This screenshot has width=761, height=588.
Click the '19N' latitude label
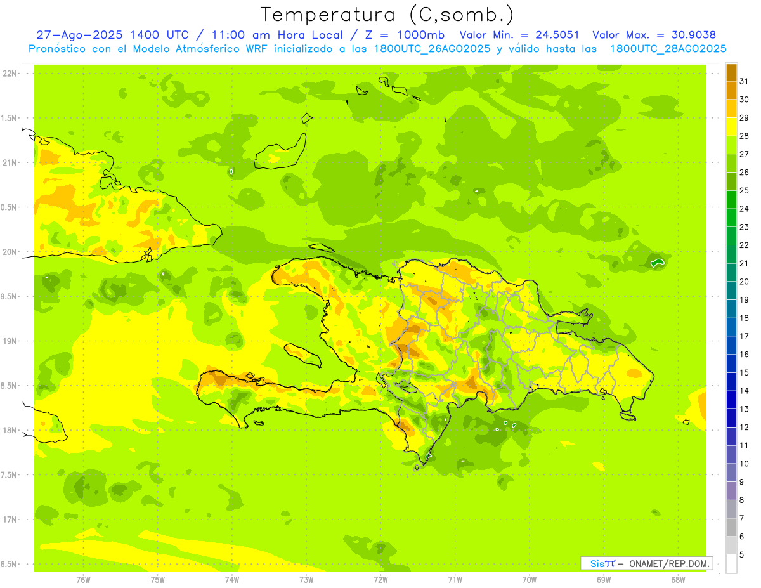point(10,341)
